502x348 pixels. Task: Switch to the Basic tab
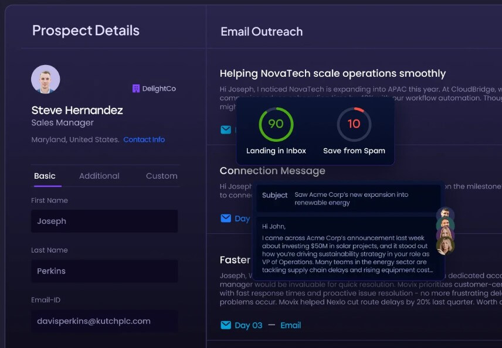tap(45, 176)
